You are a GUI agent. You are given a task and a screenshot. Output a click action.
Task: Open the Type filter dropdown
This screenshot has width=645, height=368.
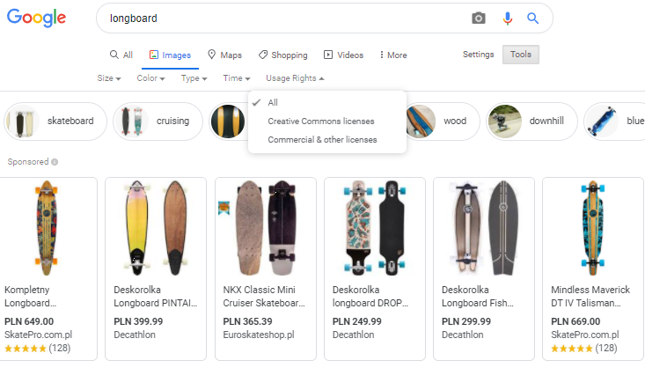194,78
